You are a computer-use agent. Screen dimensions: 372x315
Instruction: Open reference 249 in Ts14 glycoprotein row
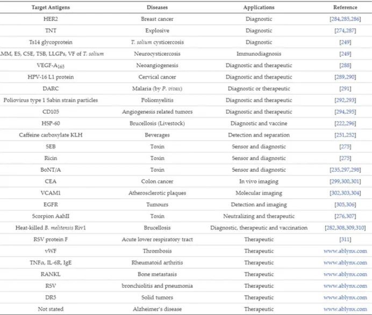[x=345, y=42]
